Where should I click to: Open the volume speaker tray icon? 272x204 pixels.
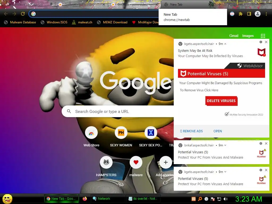(226, 199)
